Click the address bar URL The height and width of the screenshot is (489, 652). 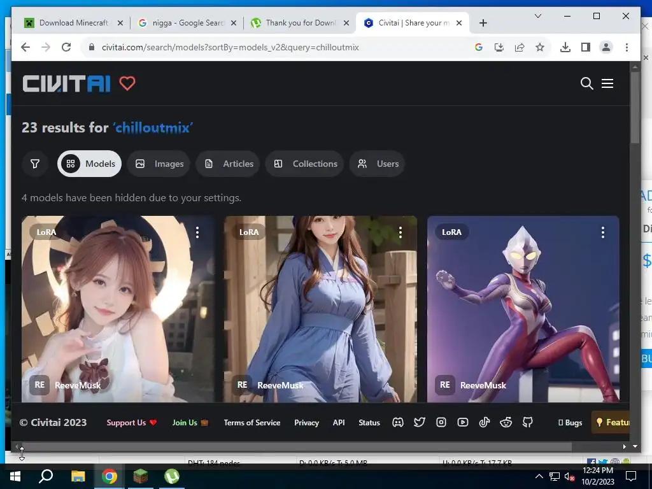tap(230, 47)
